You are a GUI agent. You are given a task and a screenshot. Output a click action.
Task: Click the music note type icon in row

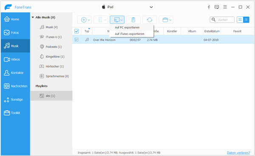87,40
